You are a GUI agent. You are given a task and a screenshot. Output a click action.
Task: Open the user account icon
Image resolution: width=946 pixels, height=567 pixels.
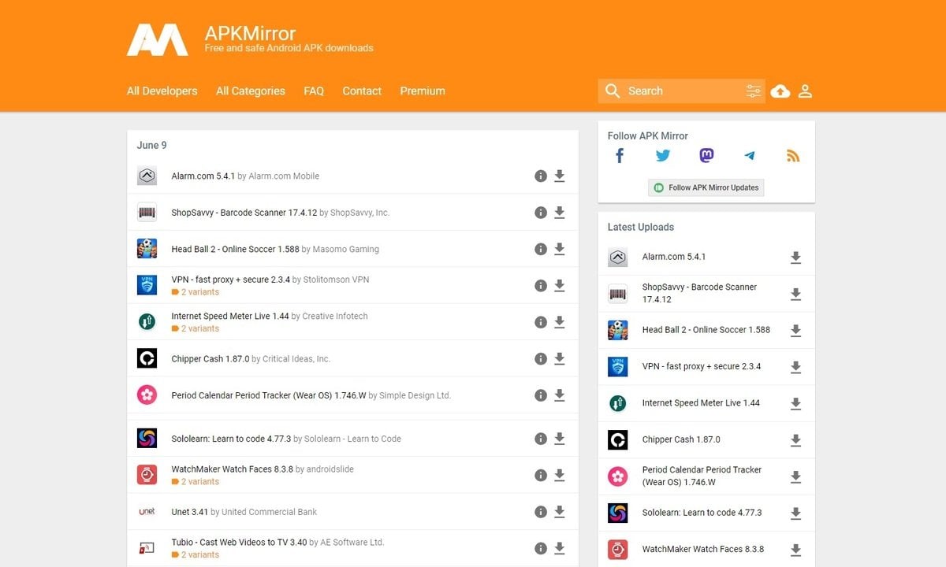point(805,91)
